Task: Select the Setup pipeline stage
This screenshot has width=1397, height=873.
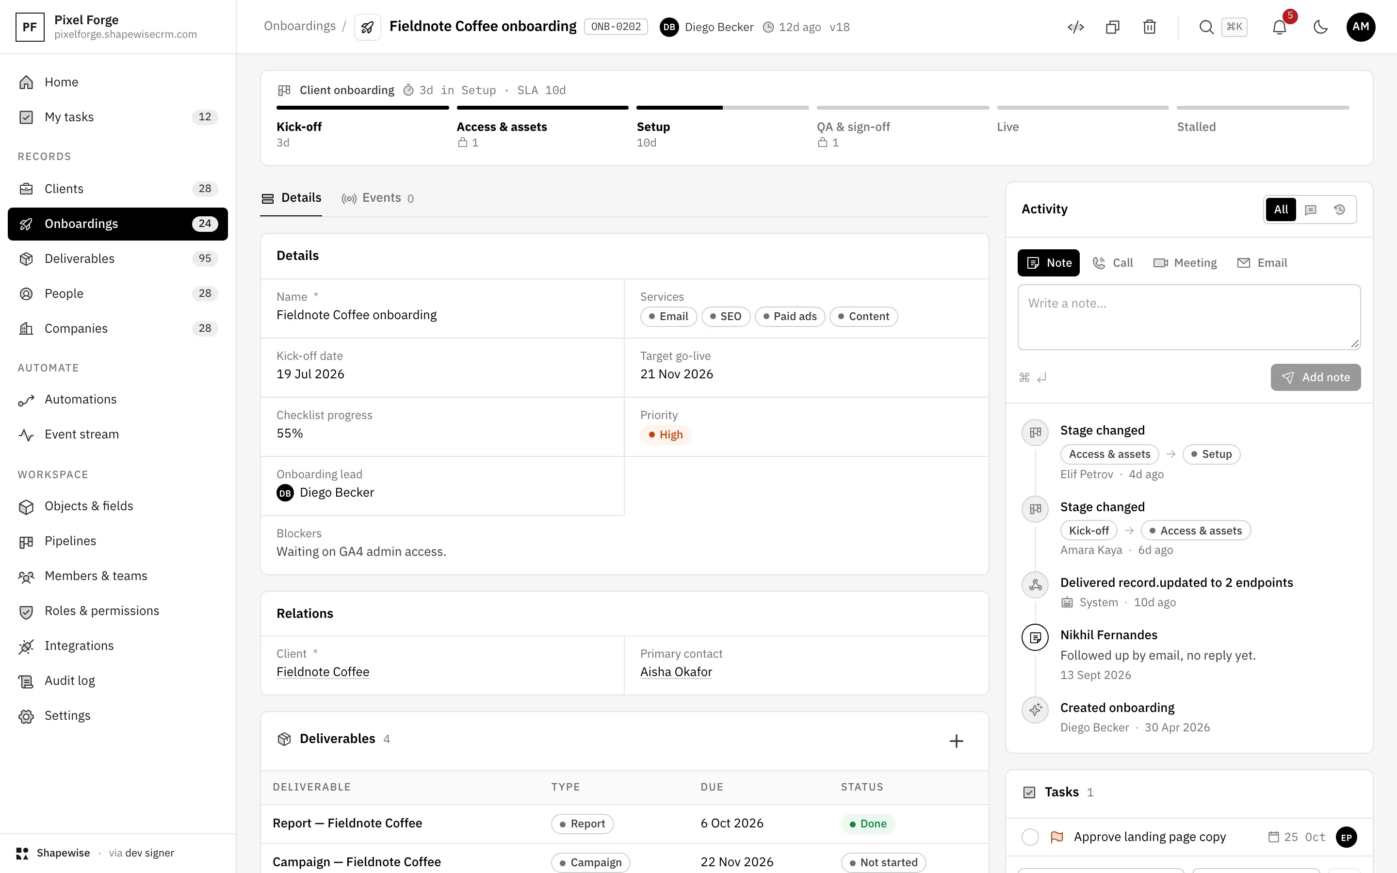Action: point(723,128)
